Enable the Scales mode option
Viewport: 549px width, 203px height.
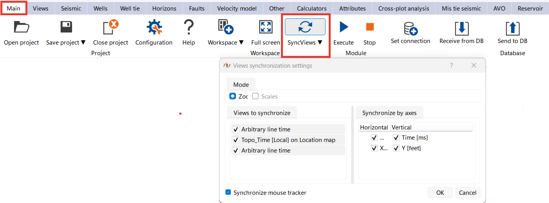[x=256, y=96]
